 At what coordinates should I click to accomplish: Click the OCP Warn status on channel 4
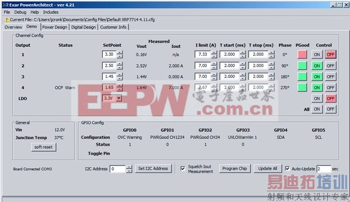tap(65, 88)
